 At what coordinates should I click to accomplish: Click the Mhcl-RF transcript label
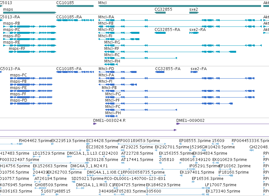pos(112,49)
